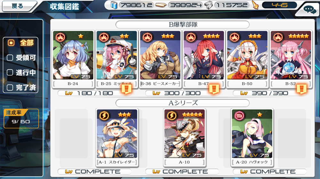Click the orange gem currency icon
This screenshot has width=320, height=179.
[255, 5]
